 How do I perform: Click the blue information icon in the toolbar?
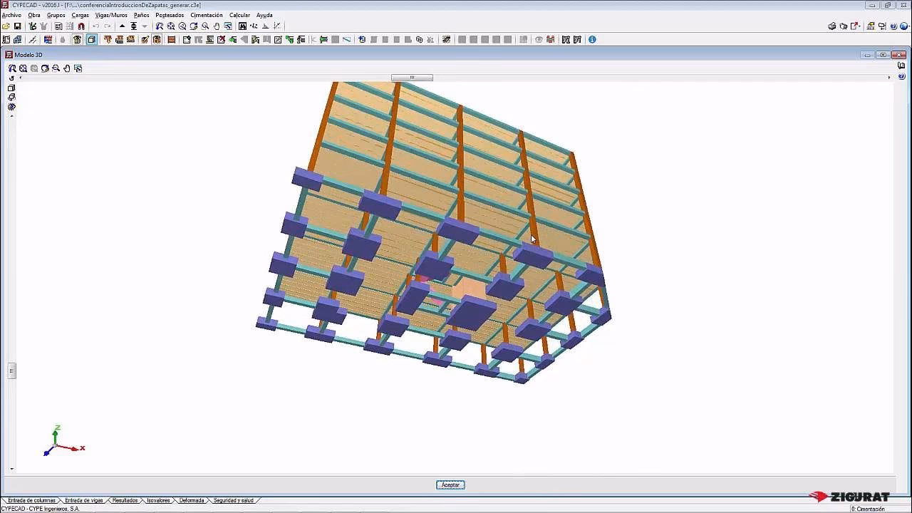592,40
